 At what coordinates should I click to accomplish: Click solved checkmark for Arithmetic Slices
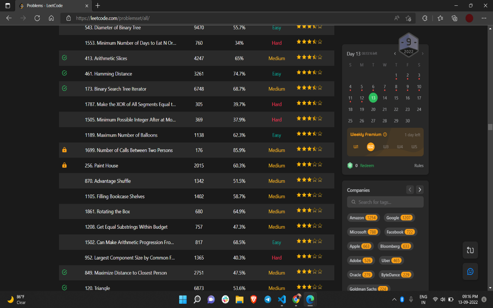(x=64, y=58)
